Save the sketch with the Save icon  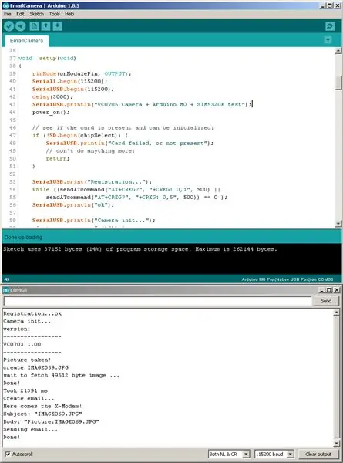(x=57, y=26)
